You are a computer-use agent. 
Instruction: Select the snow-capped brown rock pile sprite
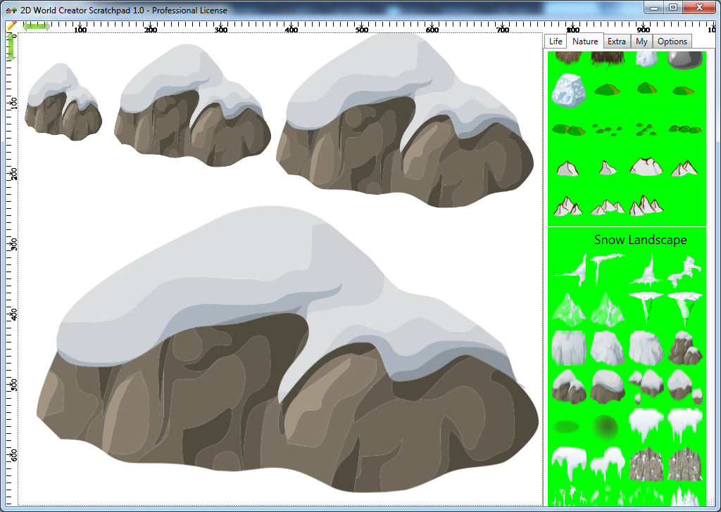pos(684,349)
